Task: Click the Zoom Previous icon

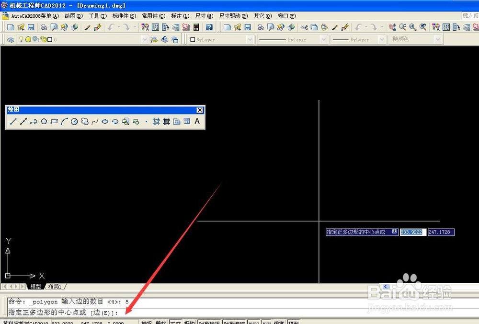Action: tap(423, 27)
